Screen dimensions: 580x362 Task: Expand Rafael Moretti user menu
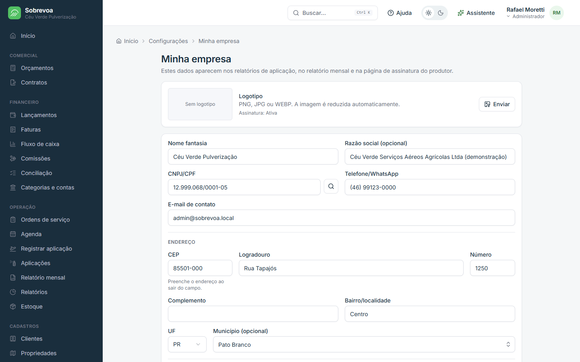(x=535, y=13)
